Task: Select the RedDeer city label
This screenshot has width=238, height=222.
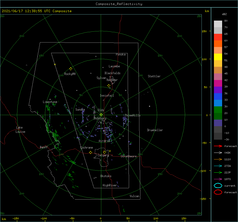Action: point(112,80)
